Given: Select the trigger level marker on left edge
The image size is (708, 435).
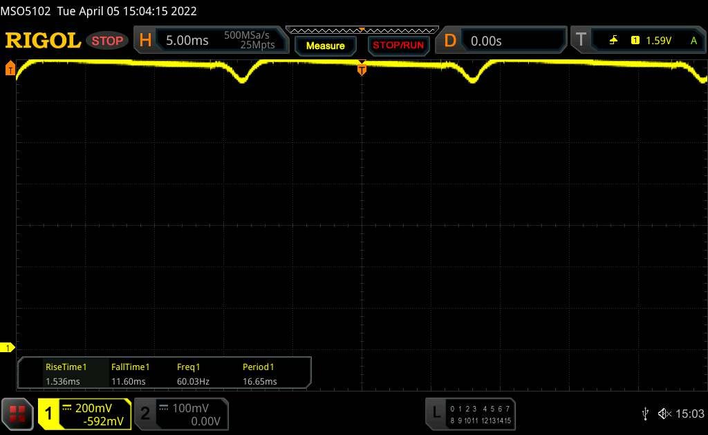Looking at the screenshot, I should (10, 68).
